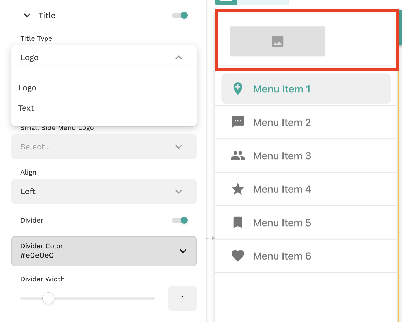Click the bookmark icon on Menu Item 5

(238, 223)
